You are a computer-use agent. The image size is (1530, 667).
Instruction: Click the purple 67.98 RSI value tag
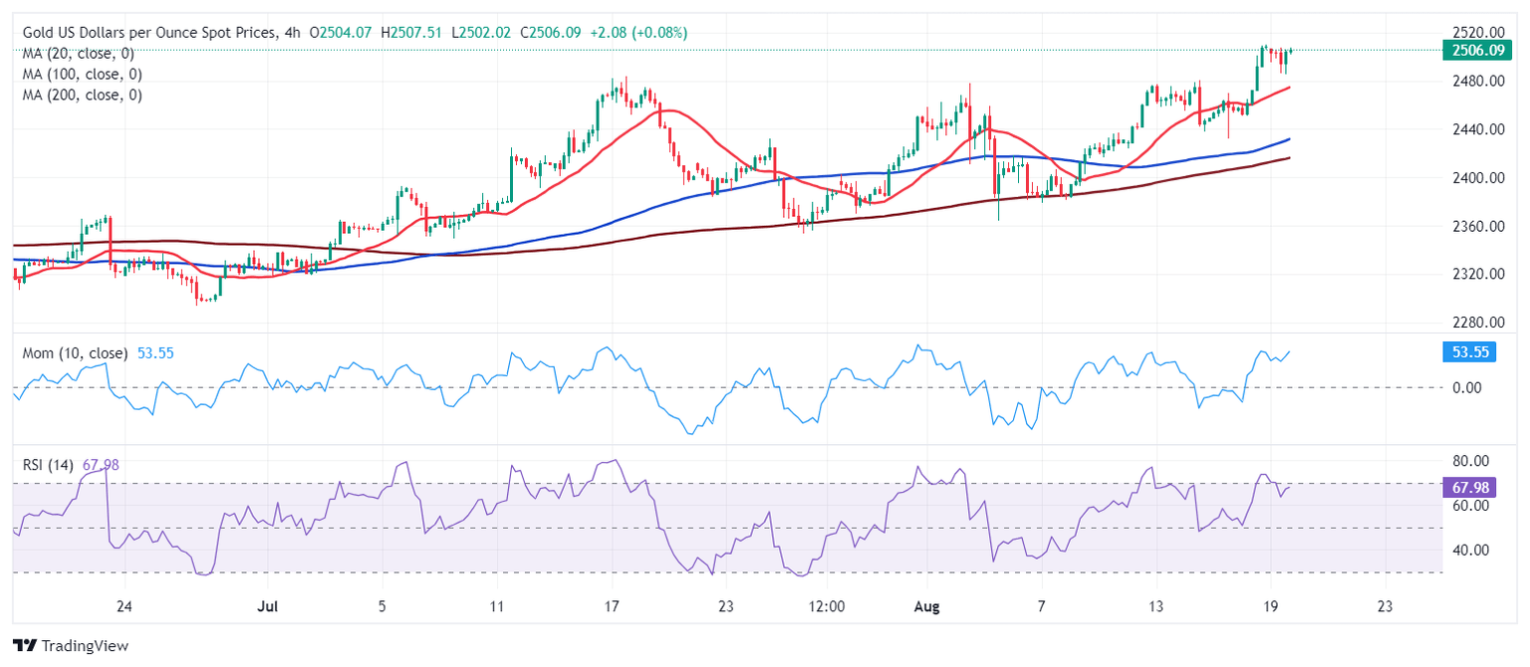click(1468, 488)
